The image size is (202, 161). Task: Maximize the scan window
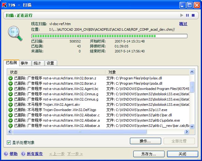pyautogui.click(x=190, y=5)
